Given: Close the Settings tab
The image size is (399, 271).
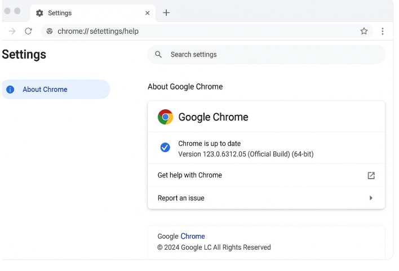Looking at the screenshot, I should [147, 13].
